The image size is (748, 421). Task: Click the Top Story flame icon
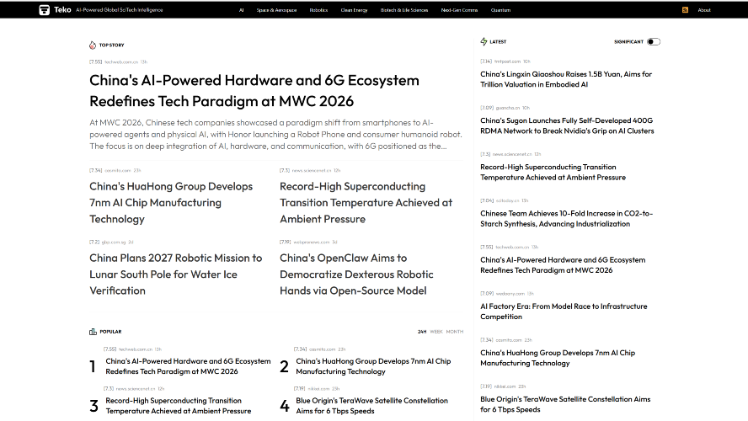pyautogui.click(x=93, y=45)
